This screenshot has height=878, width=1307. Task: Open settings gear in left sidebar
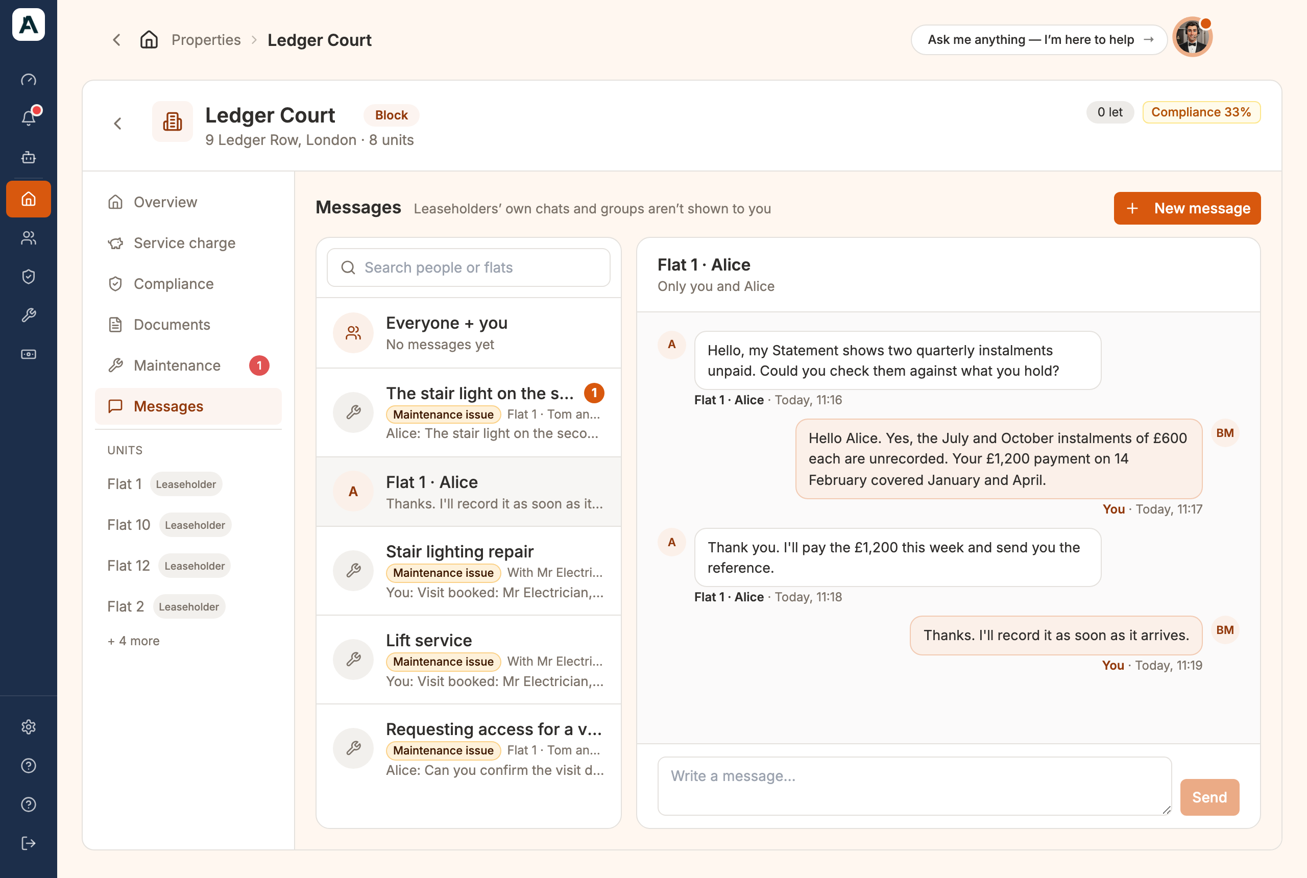click(x=29, y=727)
